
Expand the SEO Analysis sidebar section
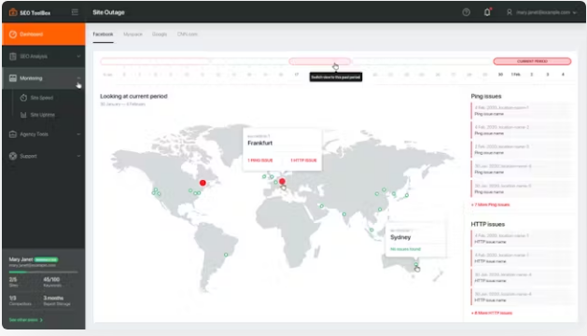coord(43,56)
